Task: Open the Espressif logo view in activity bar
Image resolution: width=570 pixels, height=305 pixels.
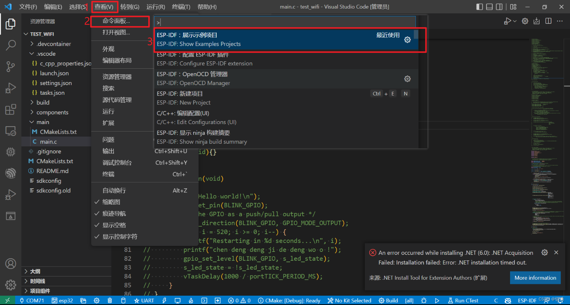Action: pos(10,173)
